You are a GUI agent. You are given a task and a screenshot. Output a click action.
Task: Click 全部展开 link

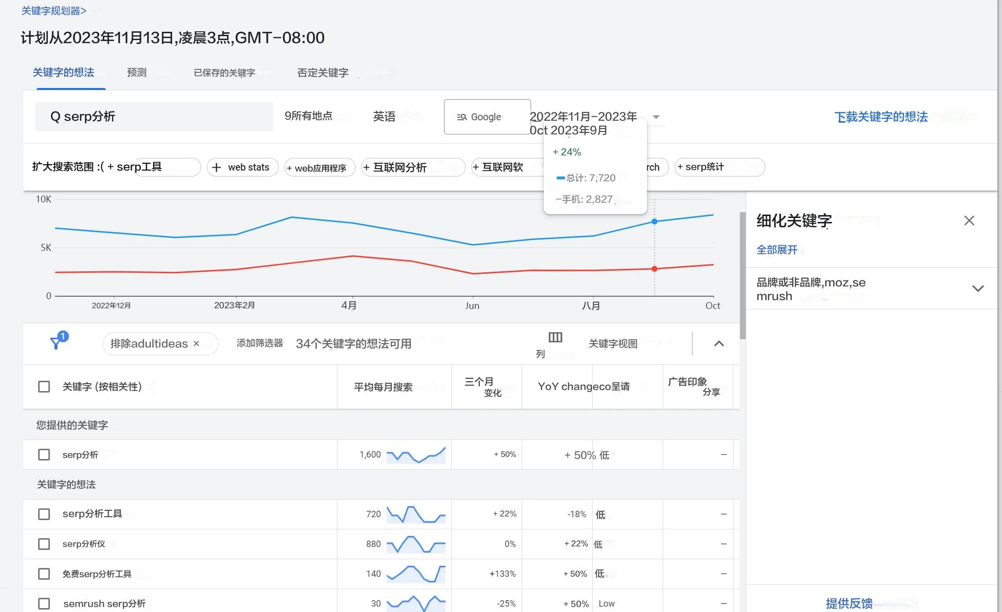(x=777, y=250)
